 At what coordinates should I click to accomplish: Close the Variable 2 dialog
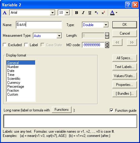135,5
